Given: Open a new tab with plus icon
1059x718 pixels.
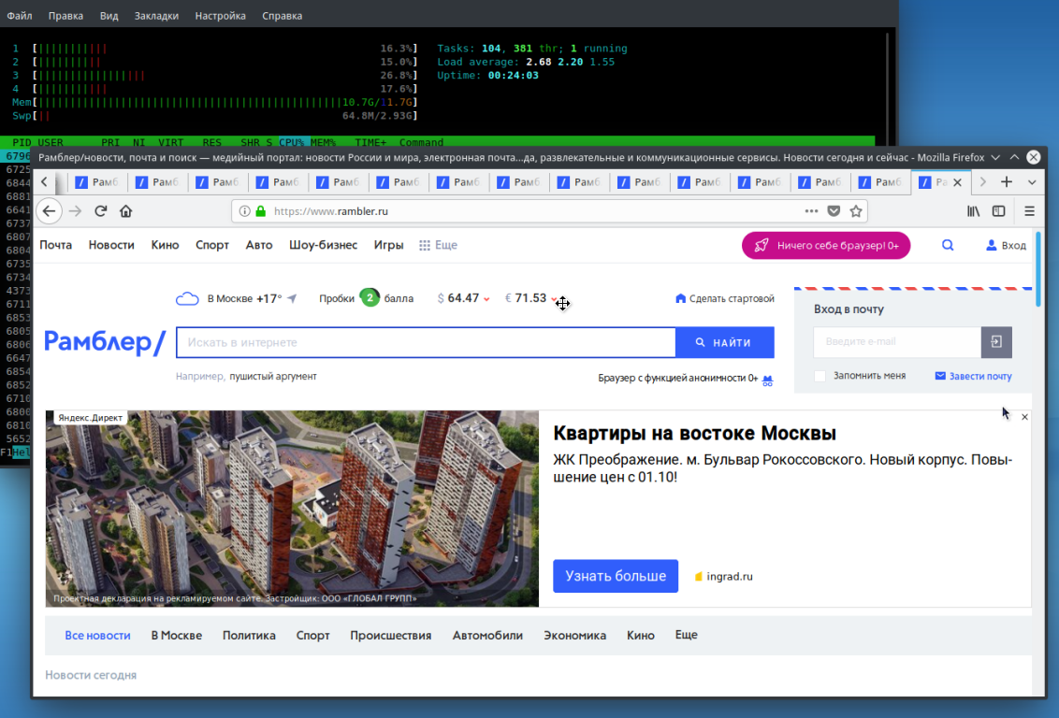Looking at the screenshot, I should (1007, 182).
